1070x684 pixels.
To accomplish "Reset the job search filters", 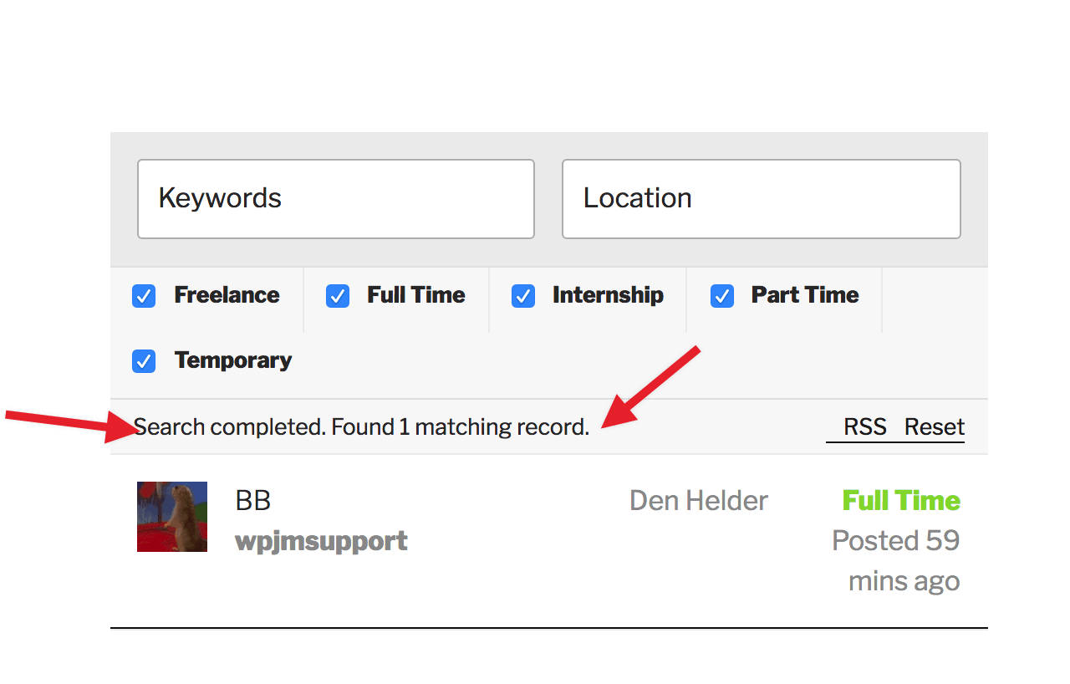I will pyautogui.click(x=935, y=427).
